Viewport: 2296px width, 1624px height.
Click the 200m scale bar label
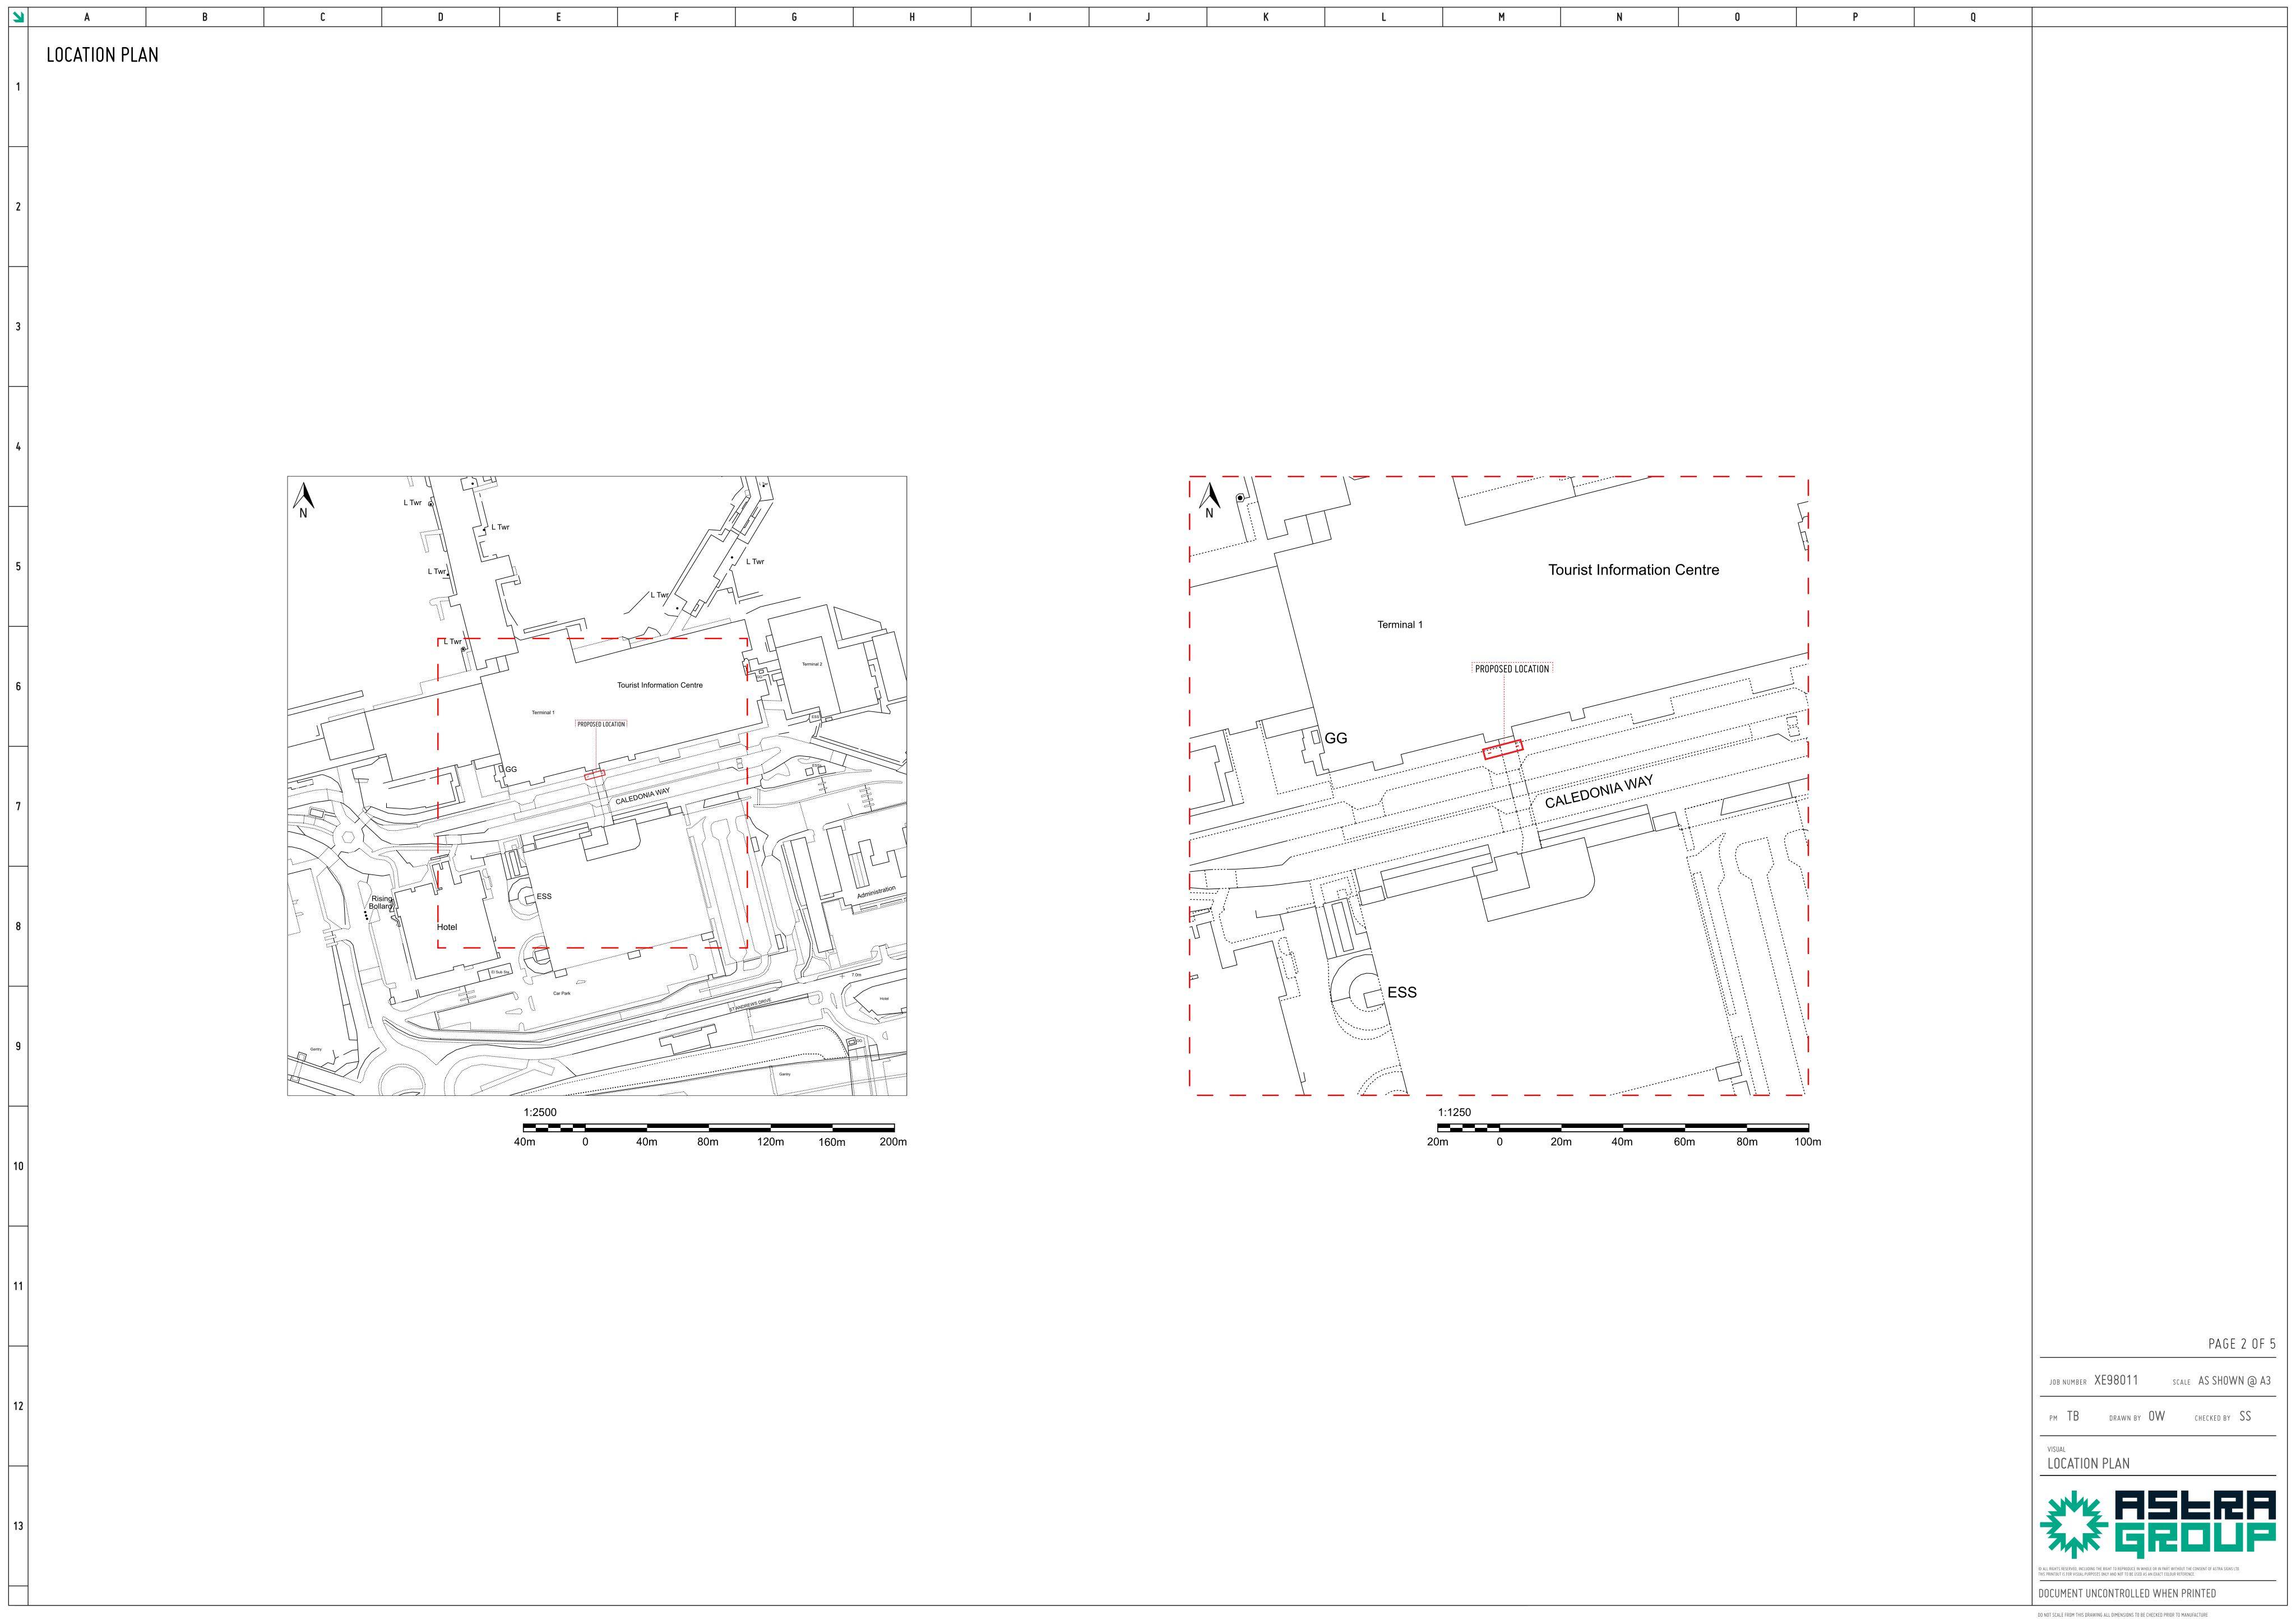click(x=893, y=1142)
